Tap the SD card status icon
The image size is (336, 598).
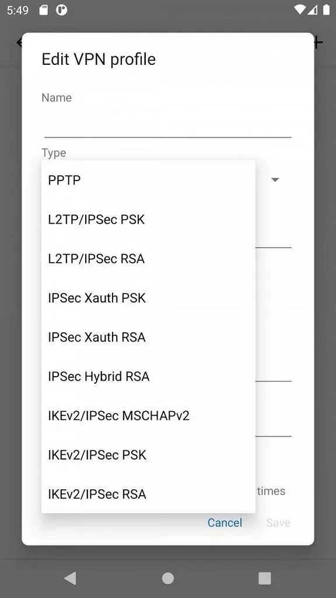43,11
